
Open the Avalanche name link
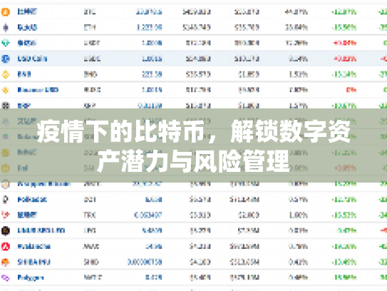[x=33, y=247]
